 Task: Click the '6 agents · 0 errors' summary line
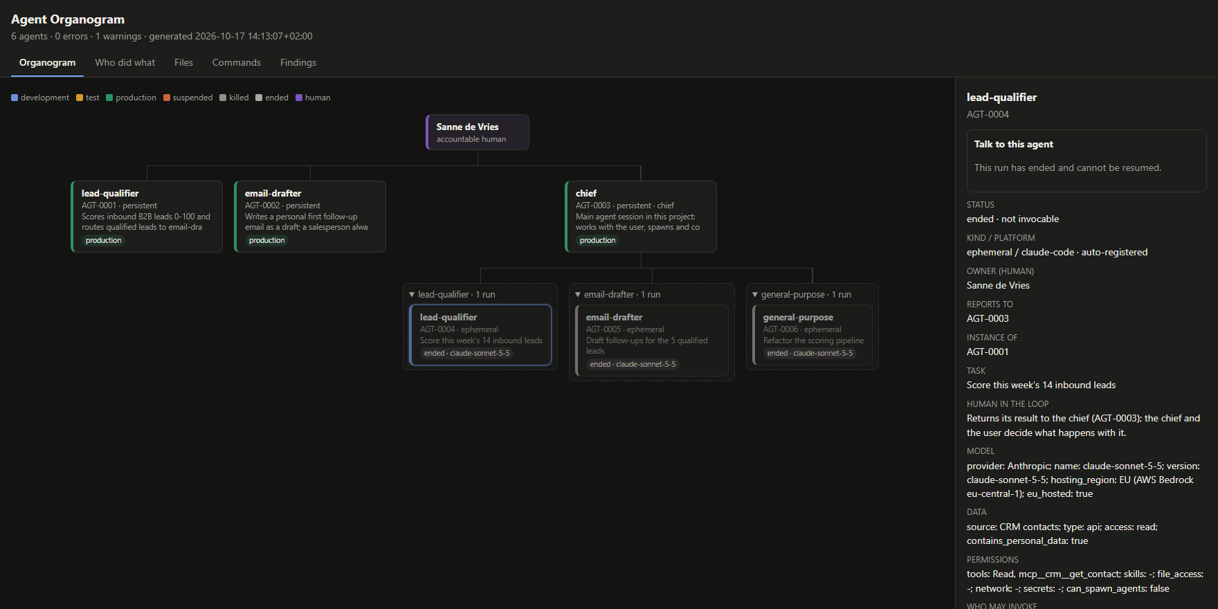162,36
